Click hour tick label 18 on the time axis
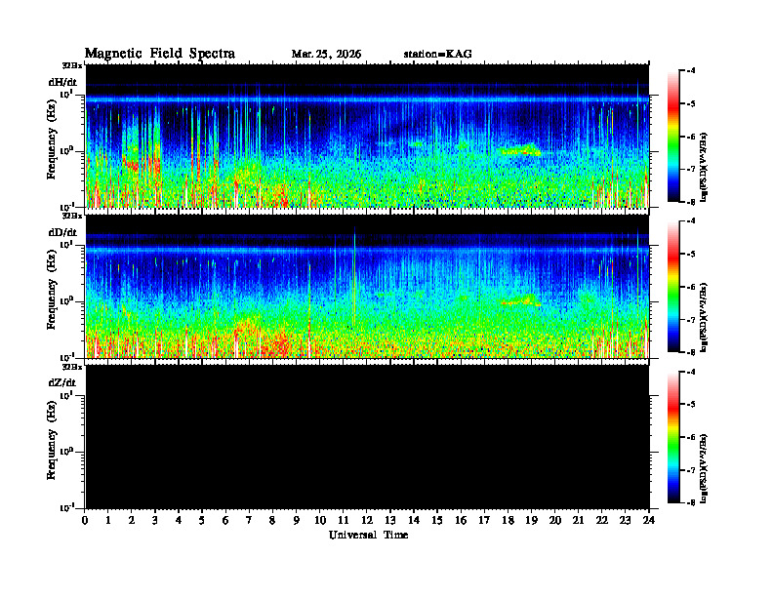The width and height of the screenshot is (773, 597). click(508, 521)
